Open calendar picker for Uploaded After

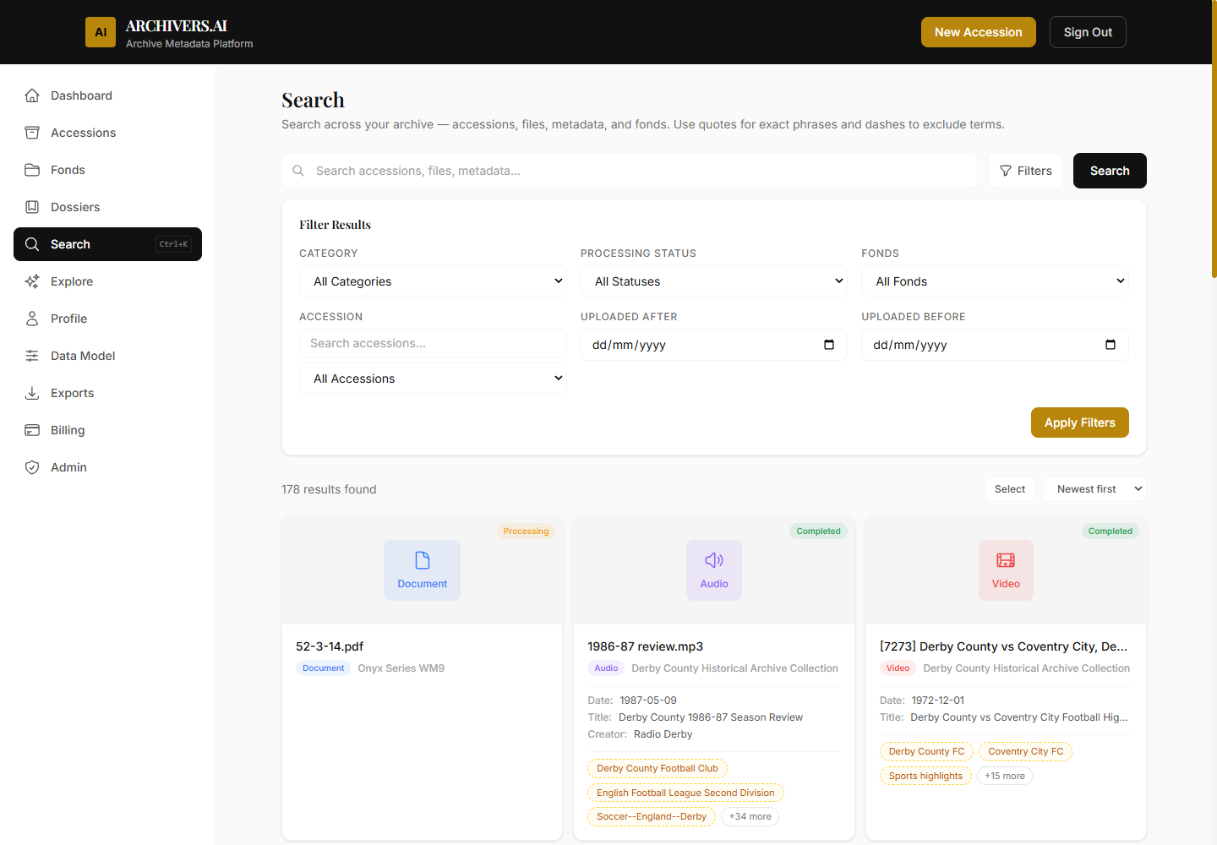[x=829, y=345]
